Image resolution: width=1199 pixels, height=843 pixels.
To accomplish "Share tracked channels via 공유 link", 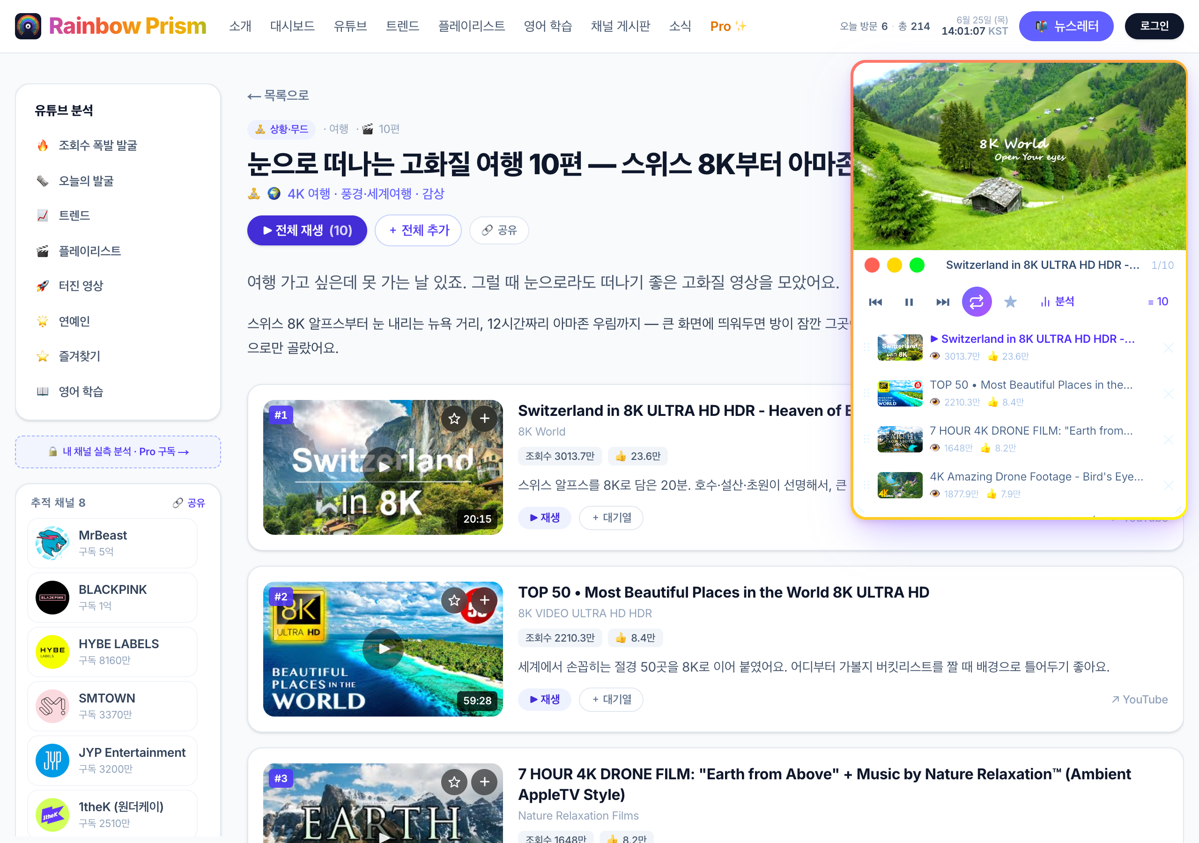I will (189, 503).
